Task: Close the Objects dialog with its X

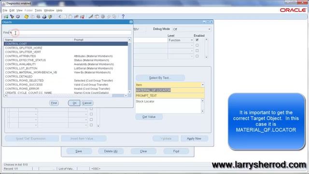Action: tap(131, 22)
